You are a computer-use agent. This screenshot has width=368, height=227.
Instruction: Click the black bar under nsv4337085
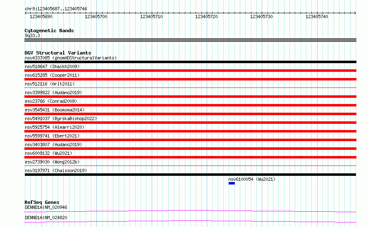click(190, 62)
